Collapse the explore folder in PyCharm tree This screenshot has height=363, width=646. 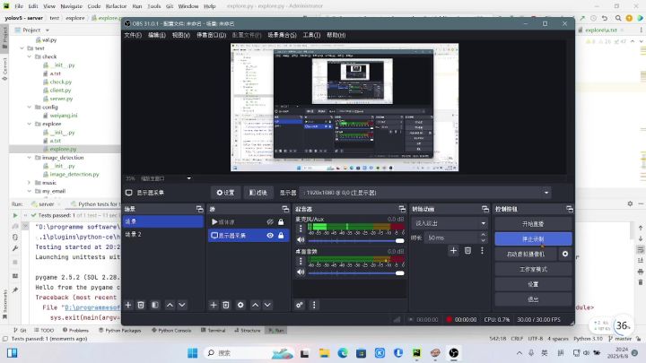[x=30, y=124]
